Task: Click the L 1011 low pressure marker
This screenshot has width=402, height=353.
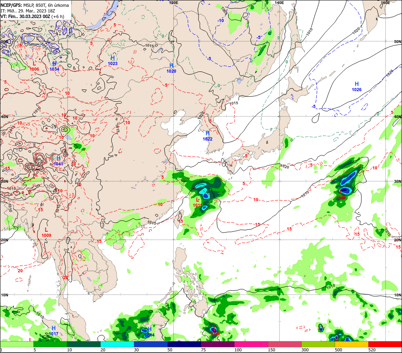Action: (197, 202)
